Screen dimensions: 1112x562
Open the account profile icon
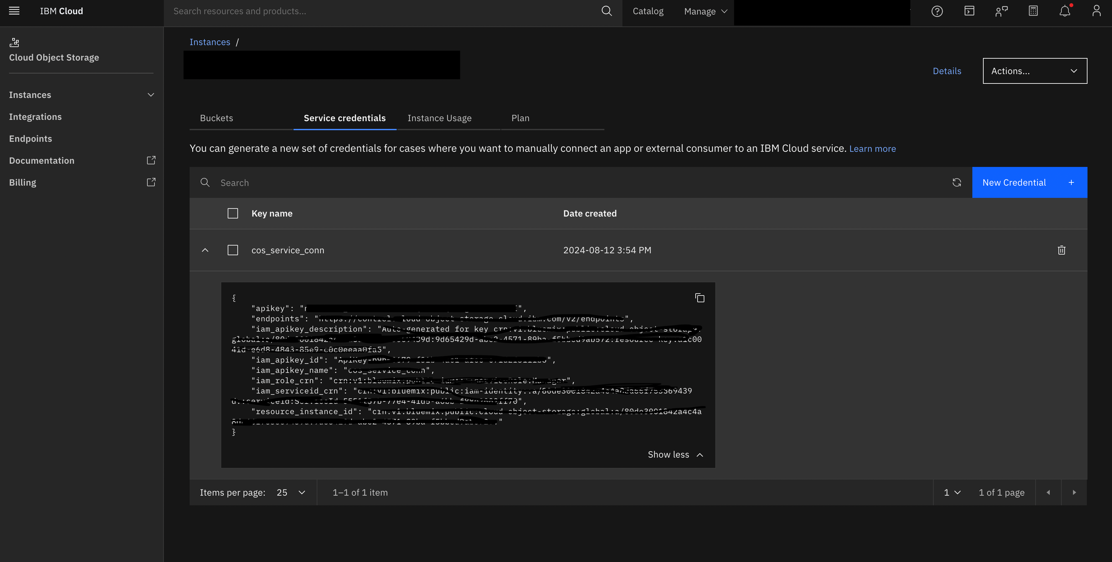coord(1097,11)
